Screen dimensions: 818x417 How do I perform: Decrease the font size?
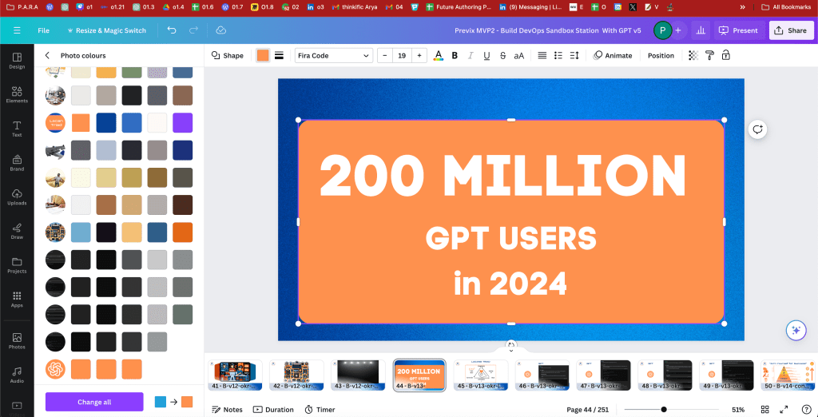point(384,55)
